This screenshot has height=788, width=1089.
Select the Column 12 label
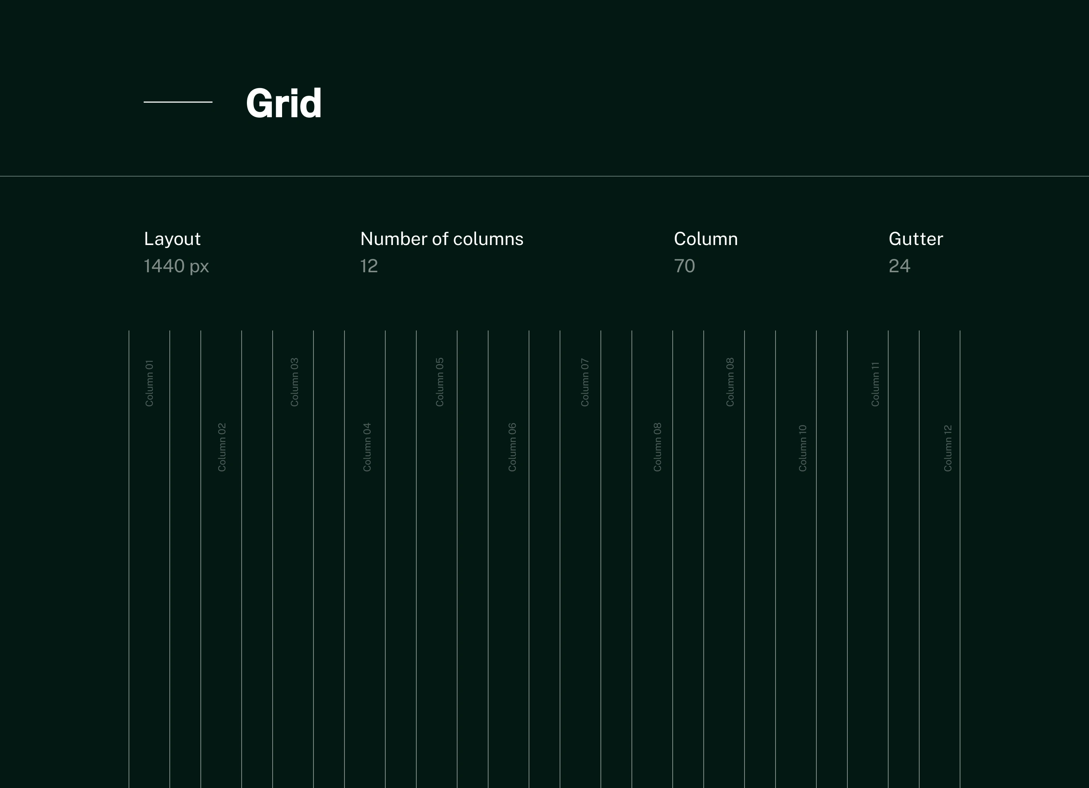[x=947, y=448]
